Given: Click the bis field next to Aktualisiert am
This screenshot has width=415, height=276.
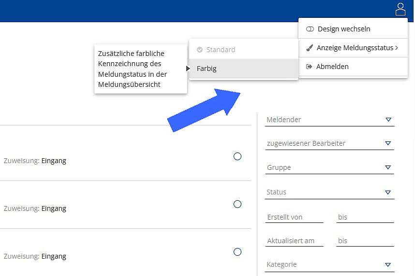Looking at the screenshot, I should pos(365,241).
